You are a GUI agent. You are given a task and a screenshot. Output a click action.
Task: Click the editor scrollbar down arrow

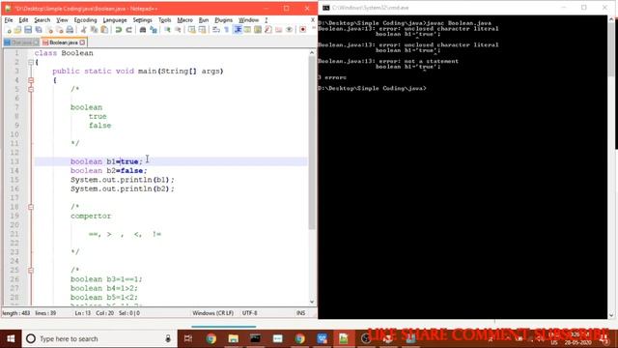pos(312,303)
